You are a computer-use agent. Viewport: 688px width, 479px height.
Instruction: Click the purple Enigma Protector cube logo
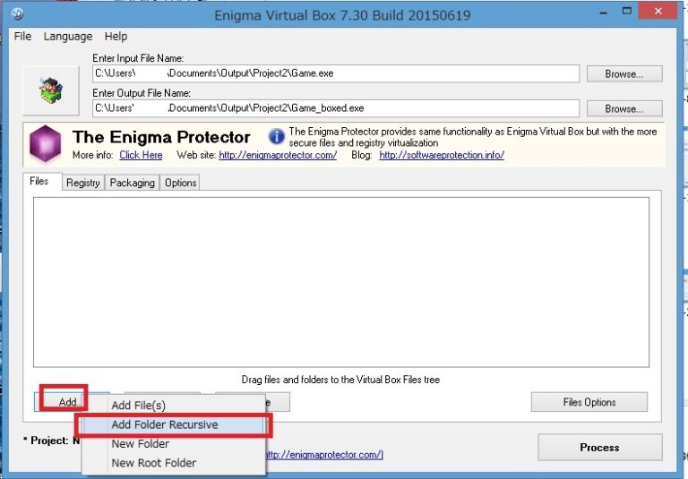pyautogui.click(x=45, y=144)
